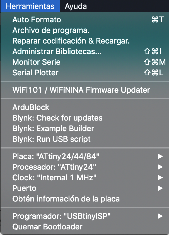Image resolution: width=169 pixels, height=235 pixels.
Task: Expand the Puerto submenu arrow
Action: tap(160, 188)
